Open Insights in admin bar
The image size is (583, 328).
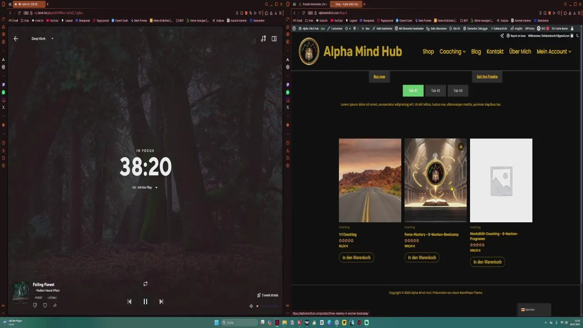point(517,28)
